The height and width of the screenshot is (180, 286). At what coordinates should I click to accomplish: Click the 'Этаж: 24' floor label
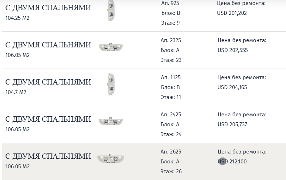coord(171,134)
